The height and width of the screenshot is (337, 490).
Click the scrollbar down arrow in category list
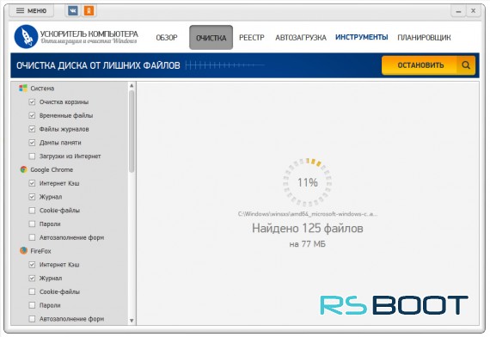click(x=132, y=321)
